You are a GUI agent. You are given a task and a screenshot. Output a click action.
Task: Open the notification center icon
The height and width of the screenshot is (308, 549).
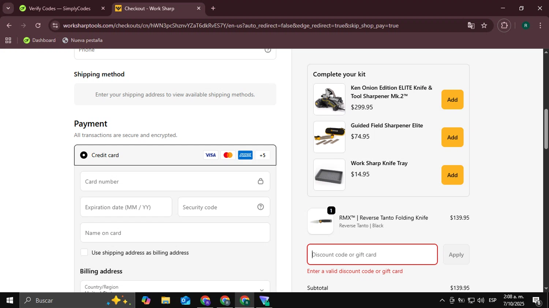[x=537, y=301]
